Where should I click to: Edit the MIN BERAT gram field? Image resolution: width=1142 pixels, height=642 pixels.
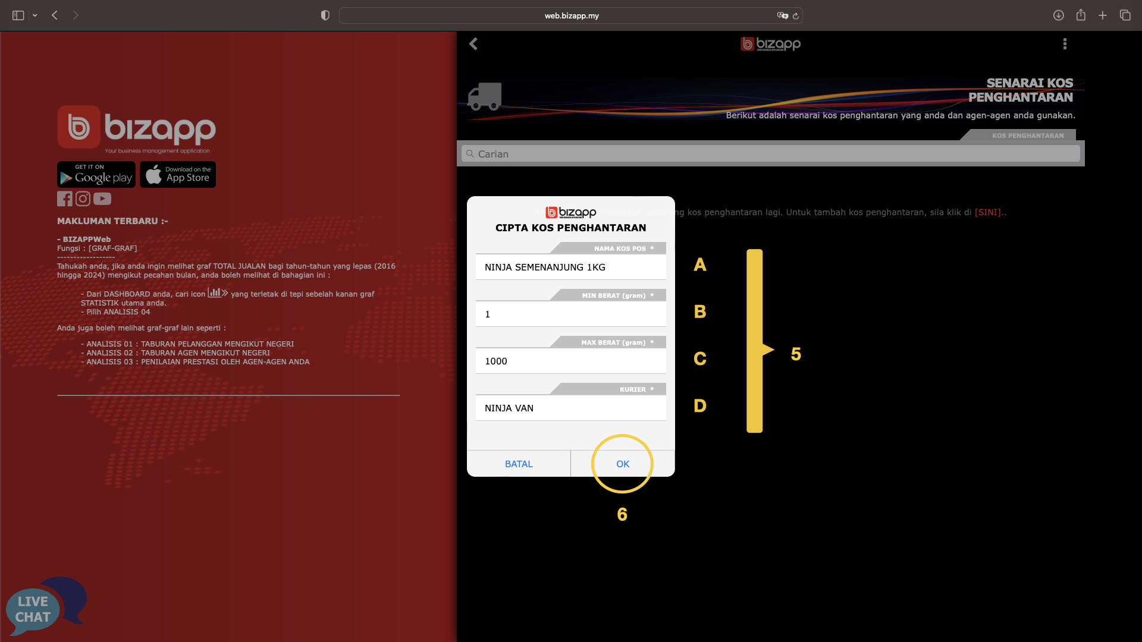[x=571, y=314]
